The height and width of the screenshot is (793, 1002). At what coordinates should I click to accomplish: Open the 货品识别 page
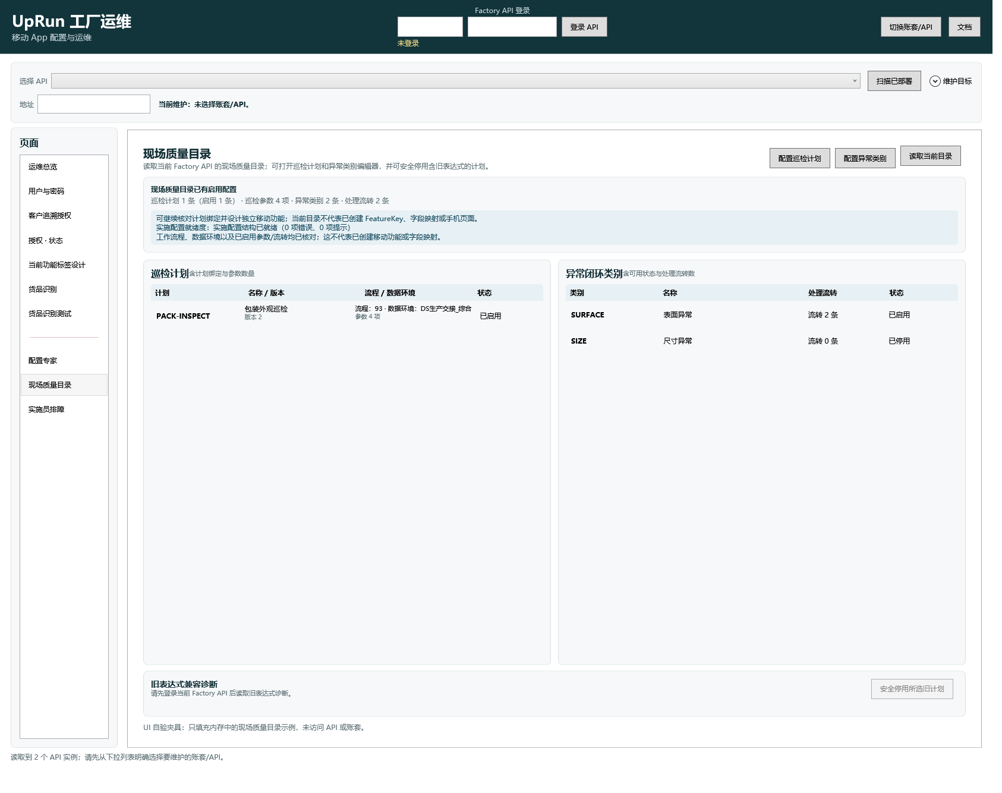pos(64,289)
